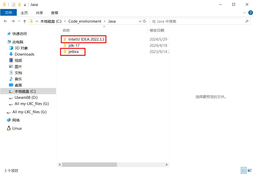Click the properties icon in title bar
Image resolution: width=254 pixels, height=174 pixels.
[14, 4]
